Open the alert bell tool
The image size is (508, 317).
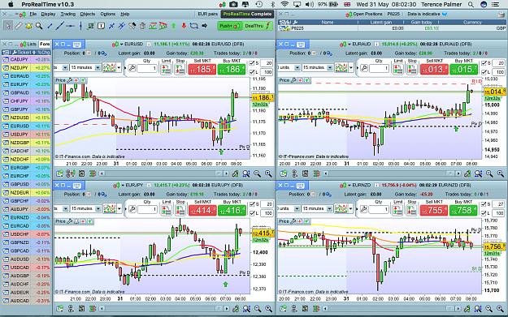click(x=28, y=26)
